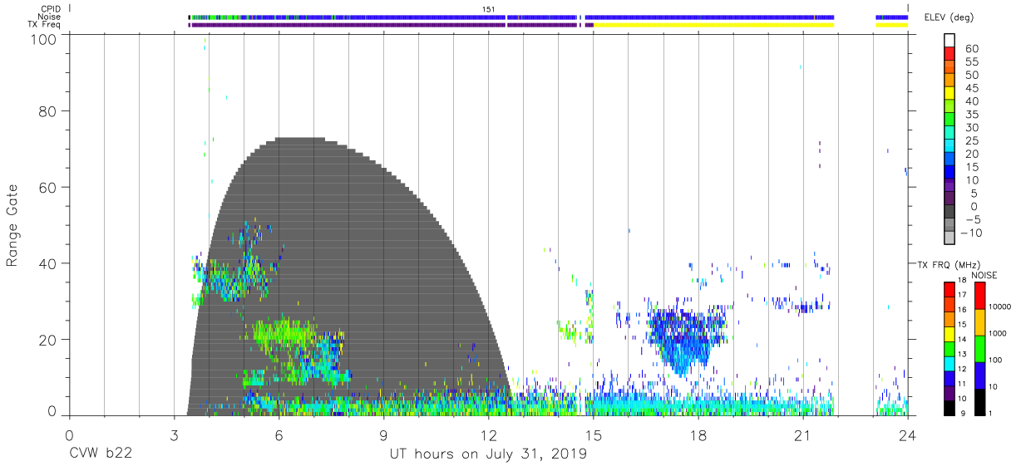Click '1' on NOISE legend

991,413
